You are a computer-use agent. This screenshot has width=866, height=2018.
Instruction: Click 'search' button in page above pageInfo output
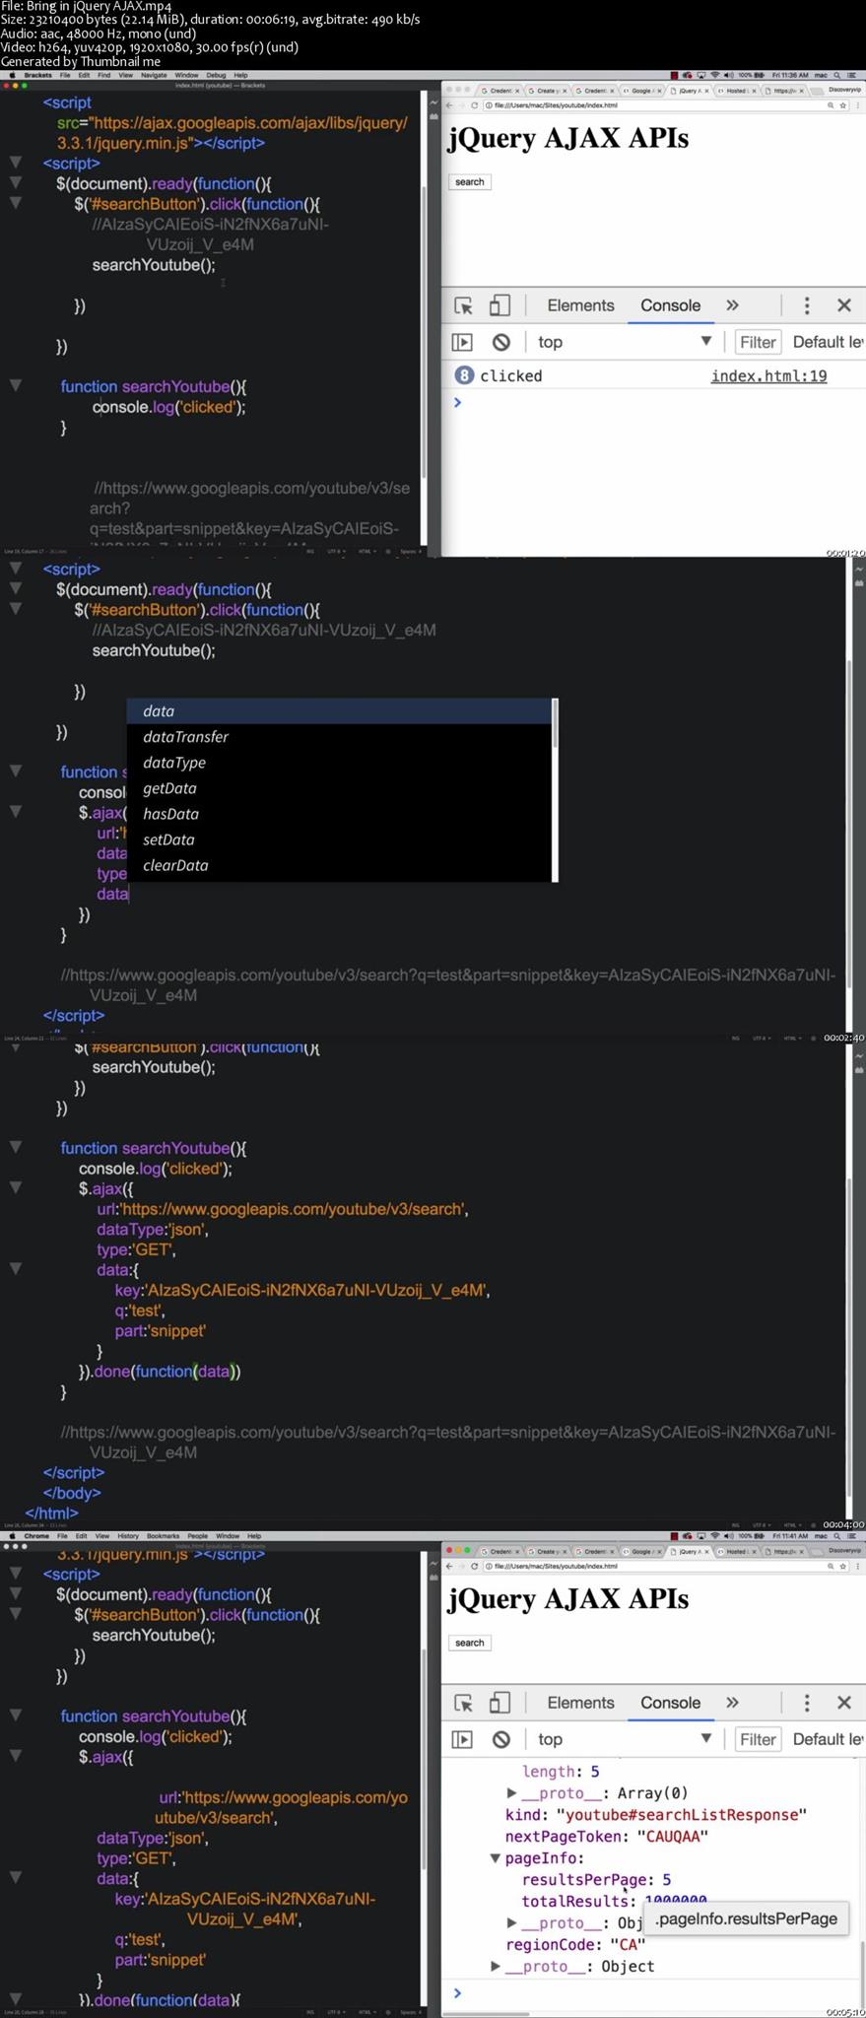(x=470, y=1643)
